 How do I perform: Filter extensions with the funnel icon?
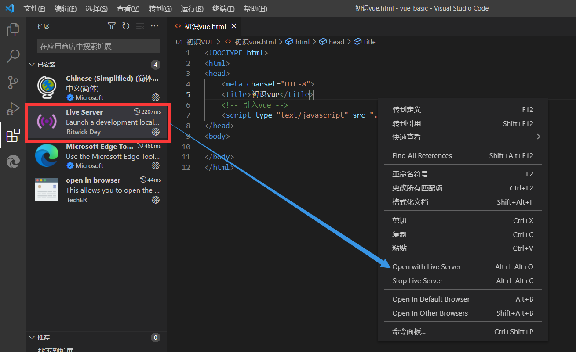[x=112, y=26]
